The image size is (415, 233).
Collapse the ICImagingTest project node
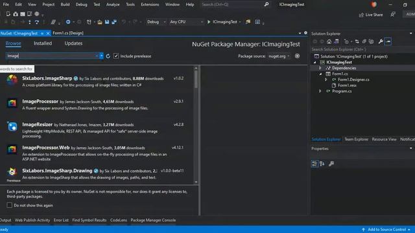coord(314,63)
